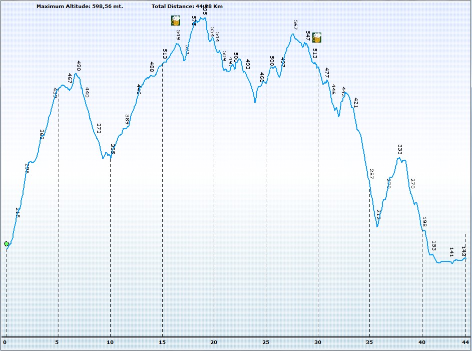Viewport: 472px width, 351px height.
Task: Select the 567 altitude label
Action: pos(295,25)
